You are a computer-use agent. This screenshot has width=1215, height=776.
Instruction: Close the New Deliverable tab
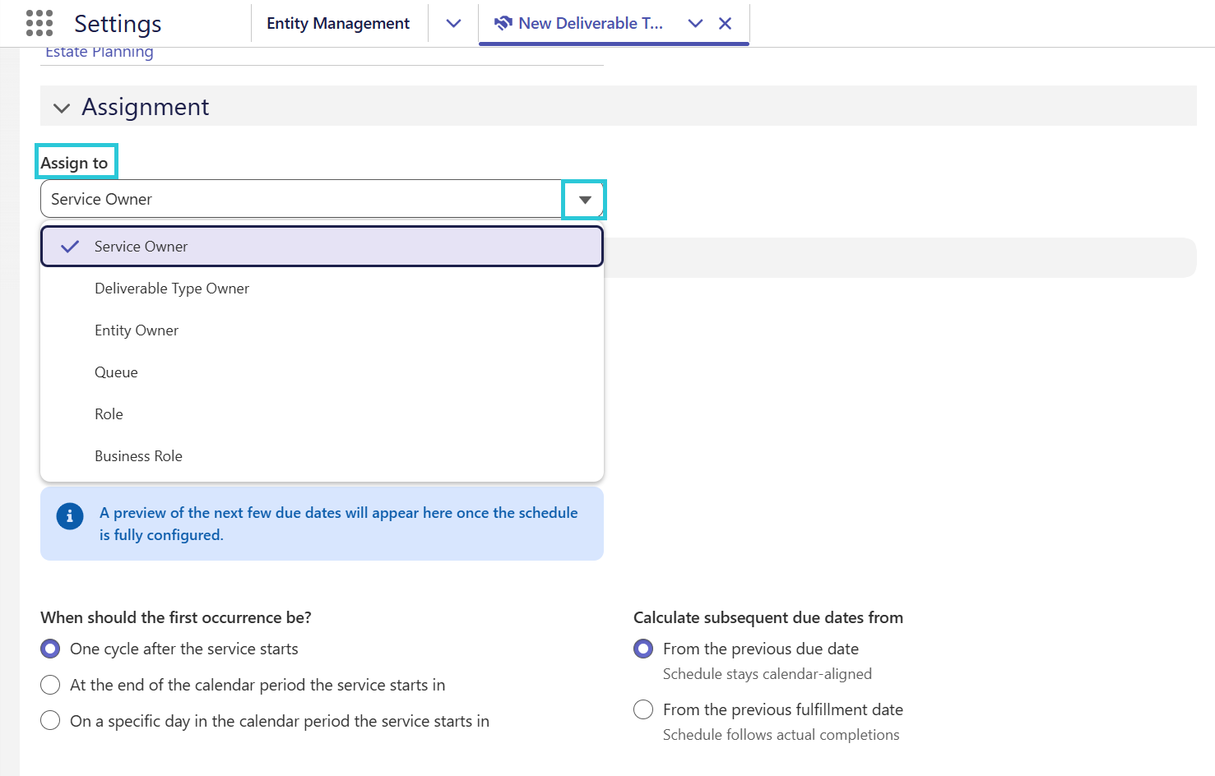click(725, 23)
